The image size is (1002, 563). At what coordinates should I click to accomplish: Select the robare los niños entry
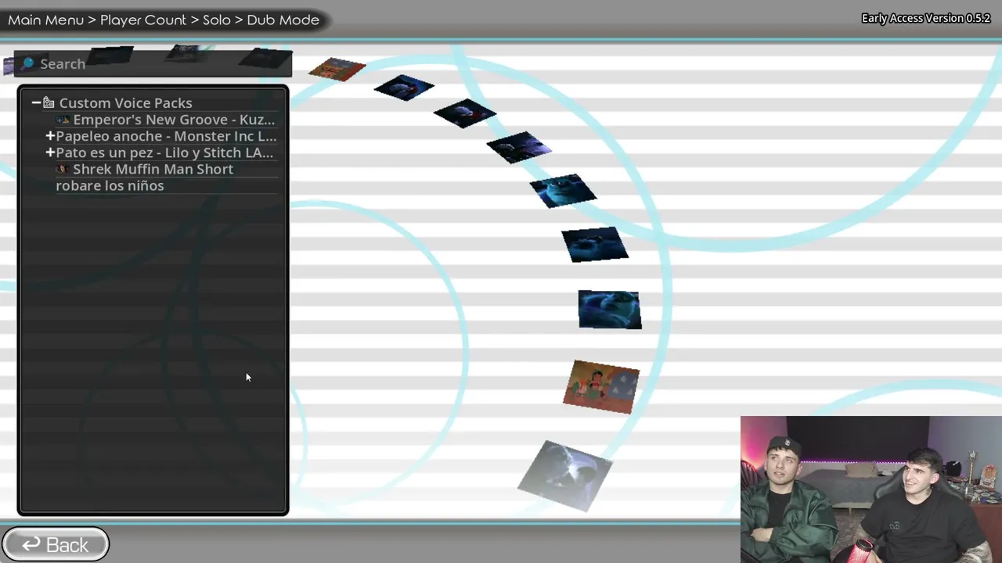pos(110,185)
